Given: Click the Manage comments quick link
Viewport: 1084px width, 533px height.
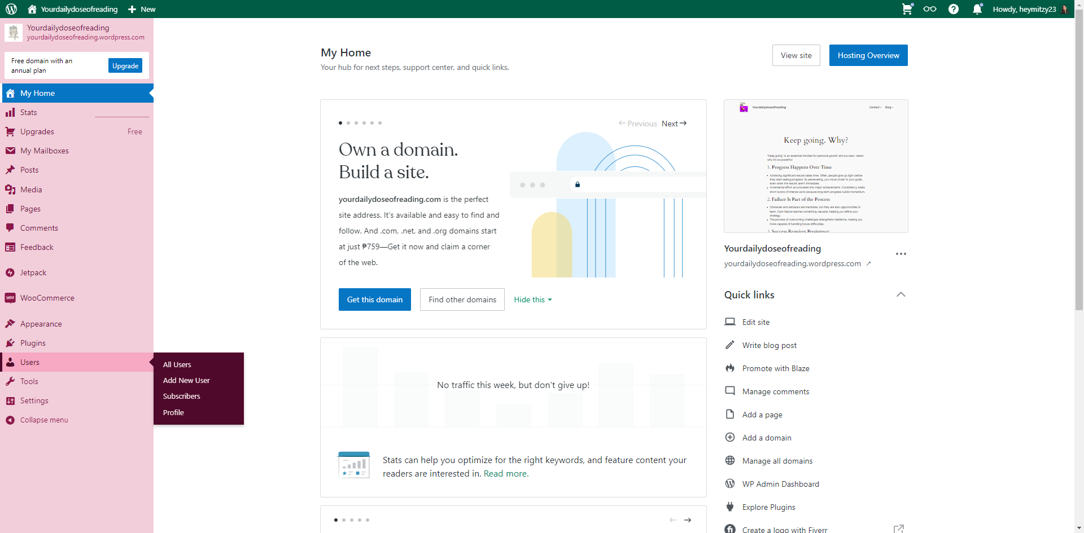Looking at the screenshot, I should pos(776,391).
